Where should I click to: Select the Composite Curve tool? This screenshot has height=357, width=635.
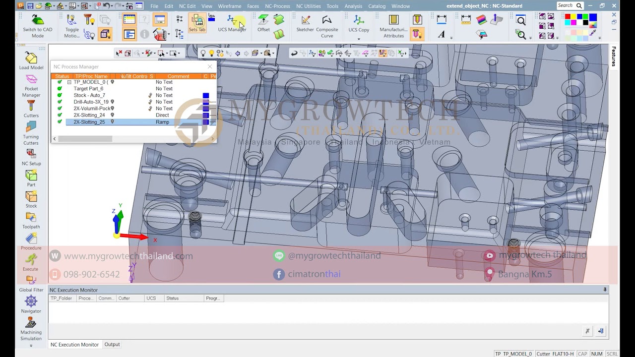point(327,26)
